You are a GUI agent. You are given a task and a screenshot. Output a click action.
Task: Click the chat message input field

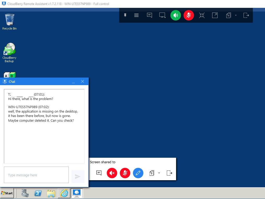click(x=36, y=175)
